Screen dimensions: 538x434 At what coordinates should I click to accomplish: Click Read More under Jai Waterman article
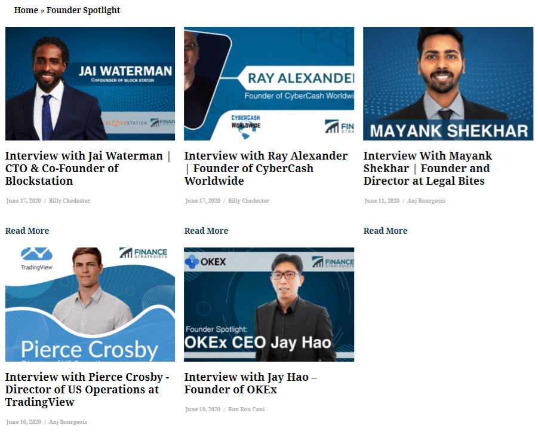coord(27,231)
